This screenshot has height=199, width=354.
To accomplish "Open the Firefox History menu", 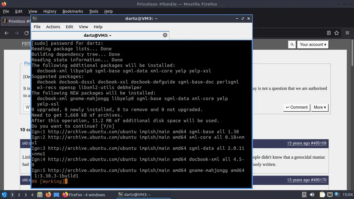I will point(50,11).
